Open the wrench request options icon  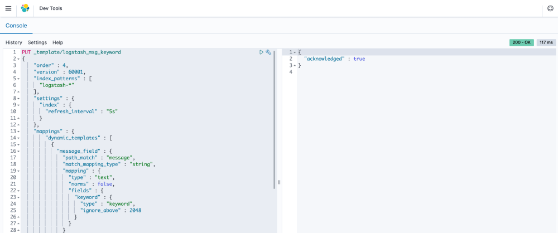tap(268, 52)
